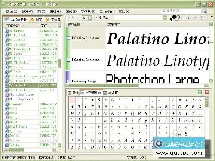Click the 字体全称 column sort header in font list
Viewport: 215px width, 161px height.
(x=21, y=26)
